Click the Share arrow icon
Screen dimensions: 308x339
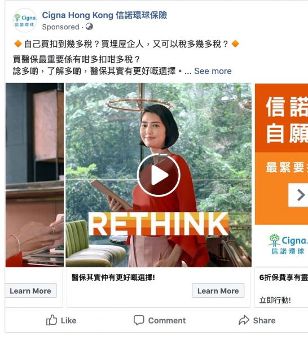pyautogui.click(x=244, y=320)
